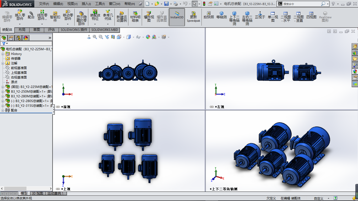Click the 移动零部件 (Move Component) icon
358x201 pixels.
[x=68, y=12]
